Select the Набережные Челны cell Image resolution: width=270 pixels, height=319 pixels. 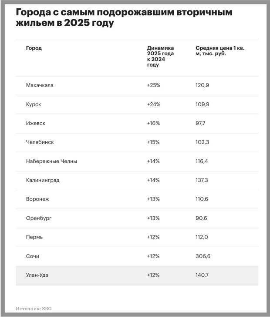coord(51,161)
